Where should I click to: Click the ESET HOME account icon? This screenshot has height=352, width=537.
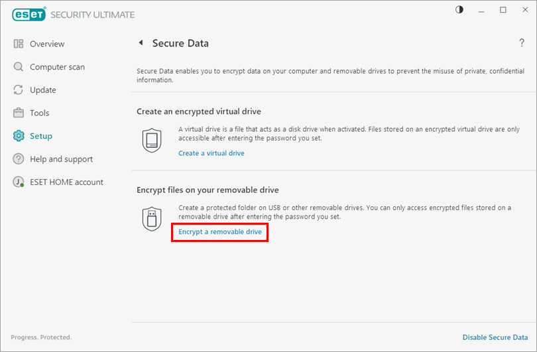coord(19,182)
